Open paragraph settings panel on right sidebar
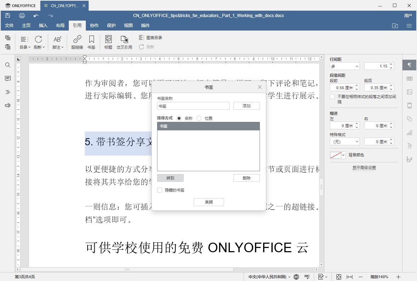This screenshot has width=417, height=281. [x=409, y=65]
